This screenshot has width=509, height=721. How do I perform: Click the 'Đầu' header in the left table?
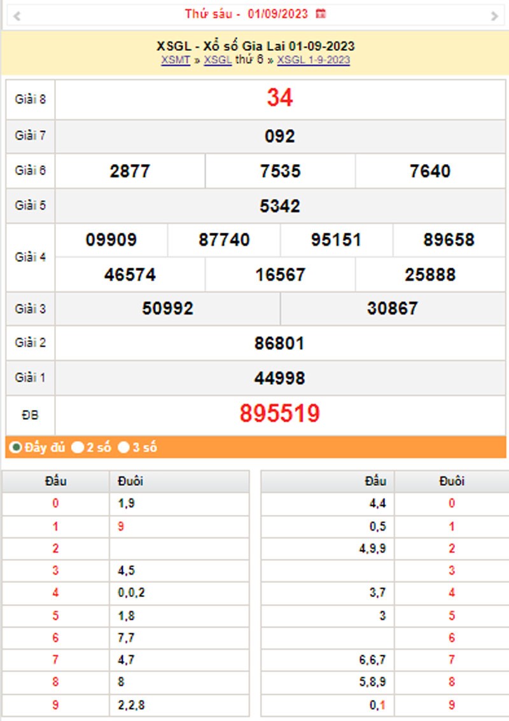pos(55,481)
